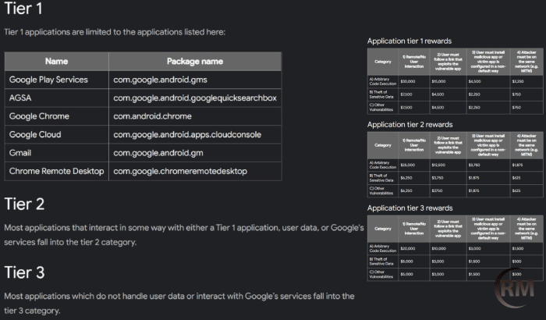
Task: Click "A) Arbitrary Code Execution" in tier 2 table
Action: (x=383, y=165)
